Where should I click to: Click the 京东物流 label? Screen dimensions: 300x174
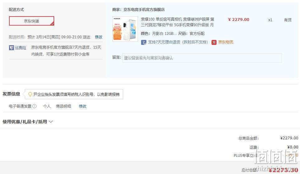tap(226, 42)
